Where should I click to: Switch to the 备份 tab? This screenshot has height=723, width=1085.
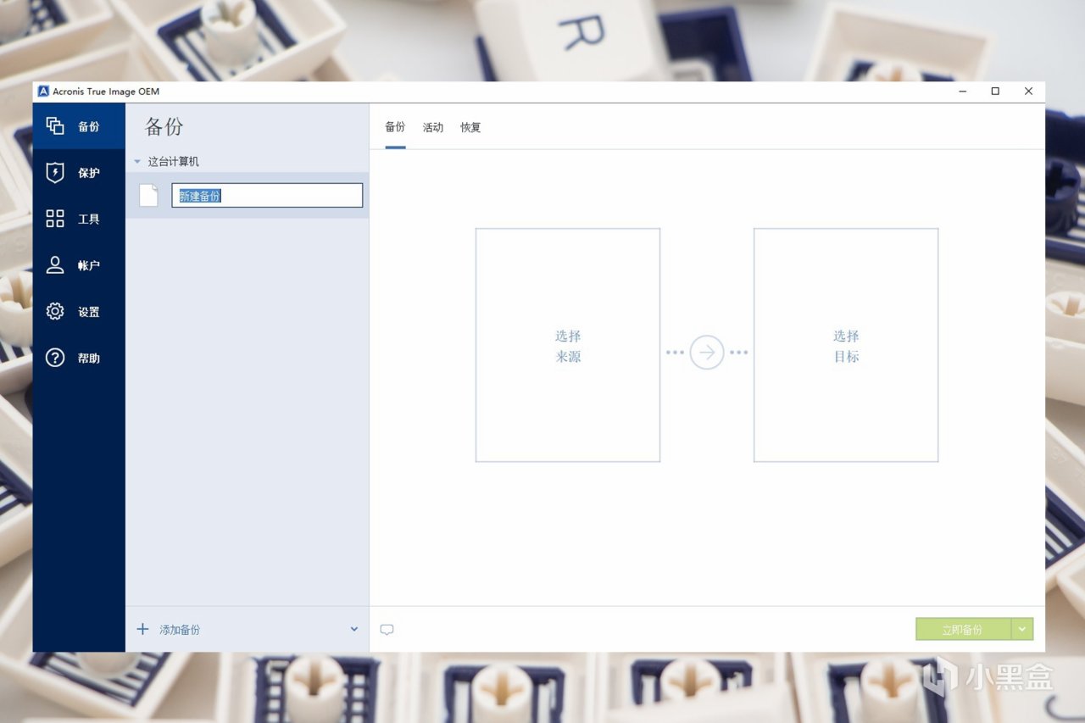pos(395,127)
